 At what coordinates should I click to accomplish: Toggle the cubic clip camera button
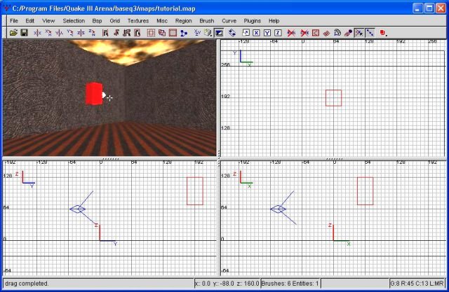pyautogui.click(x=219, y=33)
